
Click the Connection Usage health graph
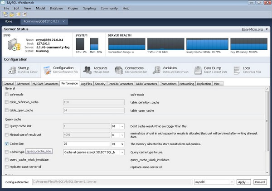pos(126,44)
